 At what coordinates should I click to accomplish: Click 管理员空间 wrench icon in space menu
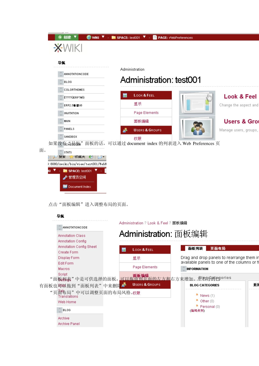pyautogui.click(x=65, y=178)
